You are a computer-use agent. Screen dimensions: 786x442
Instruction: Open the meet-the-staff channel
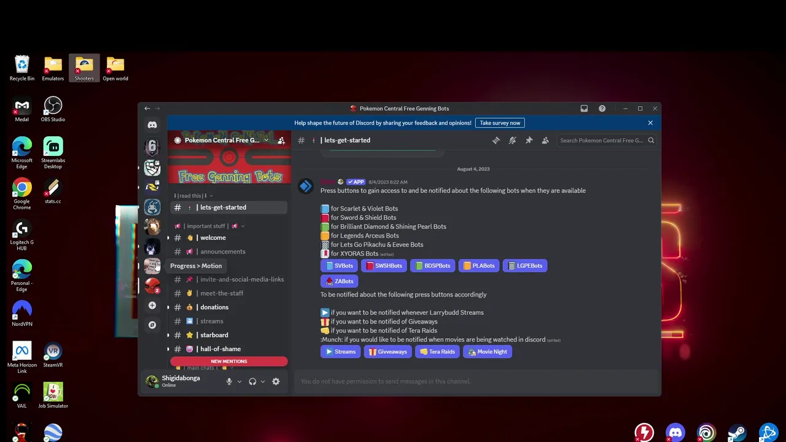point(228,293)
